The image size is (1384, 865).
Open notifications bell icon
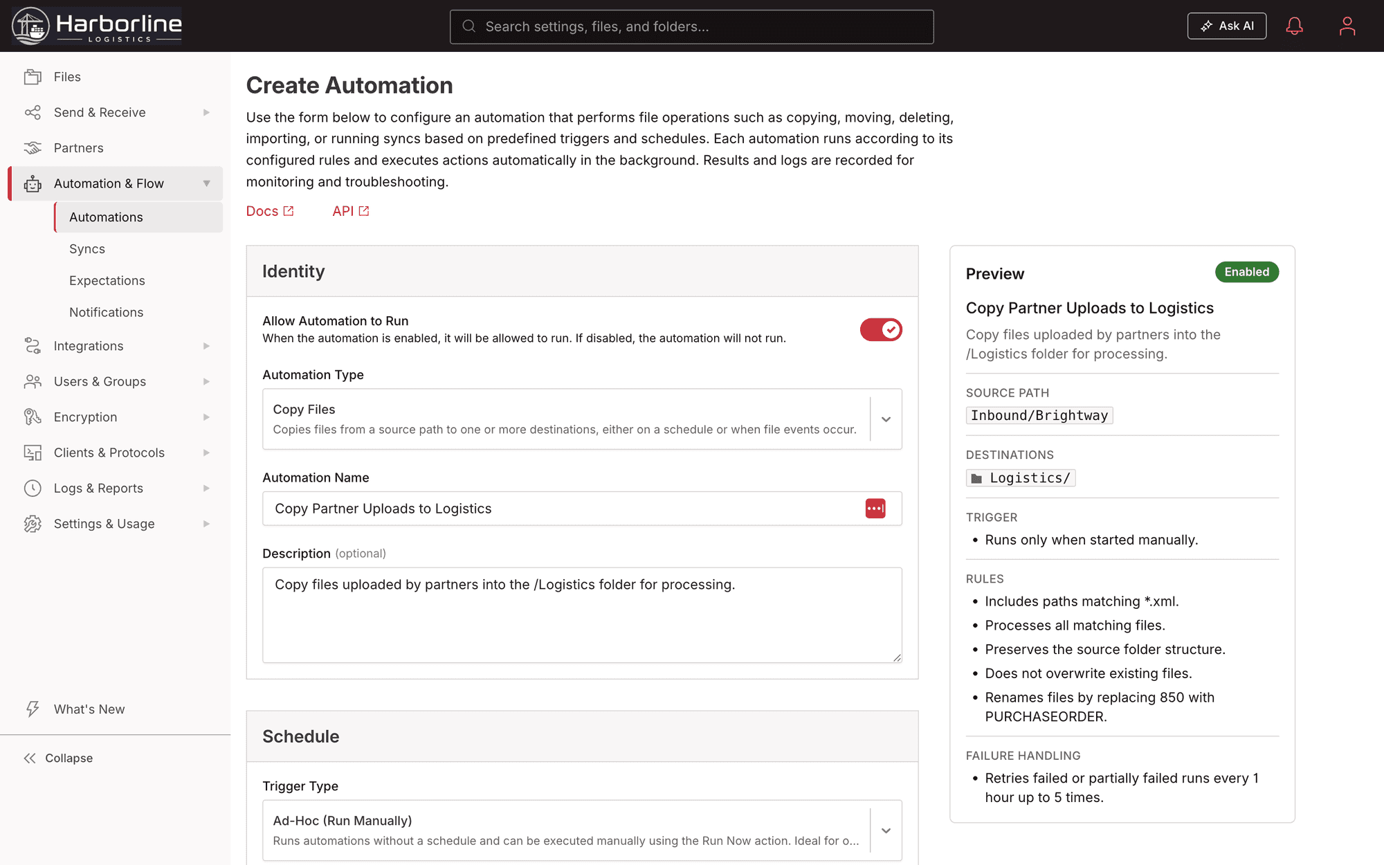1294,26
